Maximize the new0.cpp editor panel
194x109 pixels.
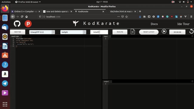tap(100, 36)
